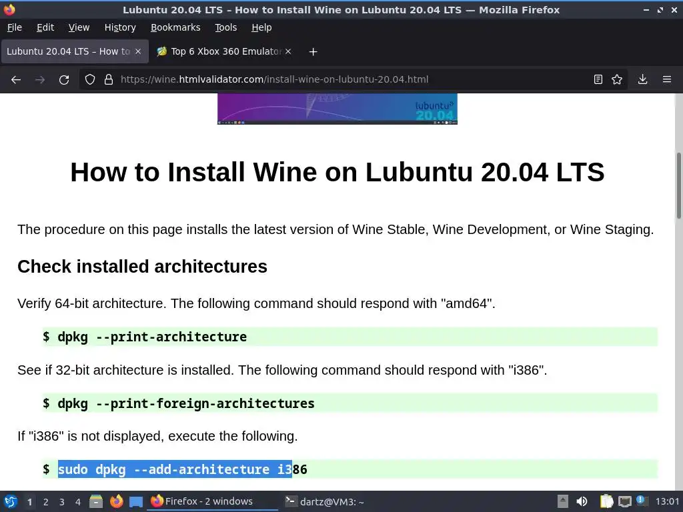Switch to virtual desktop 1

tap(29, 502)
